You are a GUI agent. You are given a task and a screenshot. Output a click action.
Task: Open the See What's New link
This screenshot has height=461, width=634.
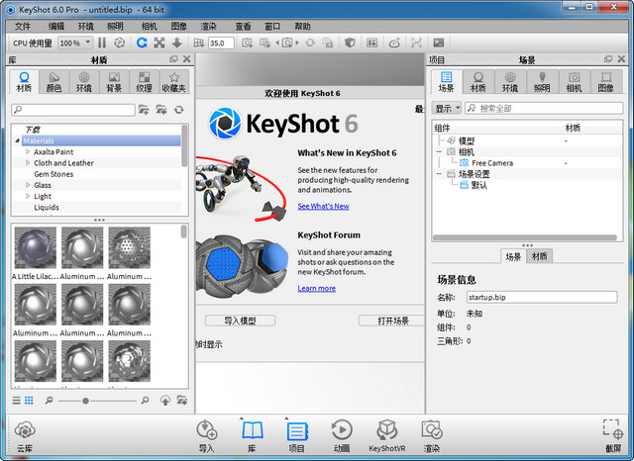click(323, 206)
